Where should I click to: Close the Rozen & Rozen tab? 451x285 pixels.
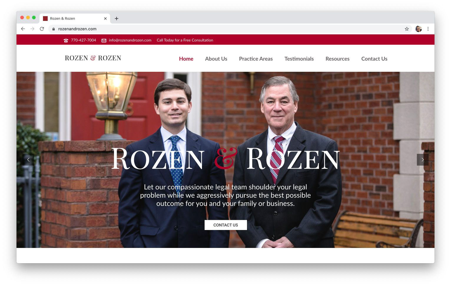105,19
